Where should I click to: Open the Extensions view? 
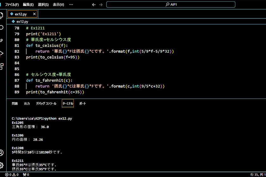point(2,66)
